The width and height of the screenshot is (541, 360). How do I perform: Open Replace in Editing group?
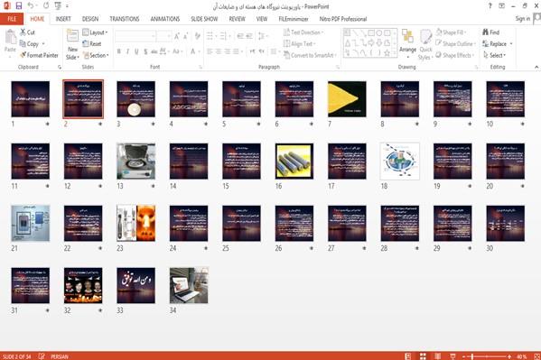[x=497, y=44]
